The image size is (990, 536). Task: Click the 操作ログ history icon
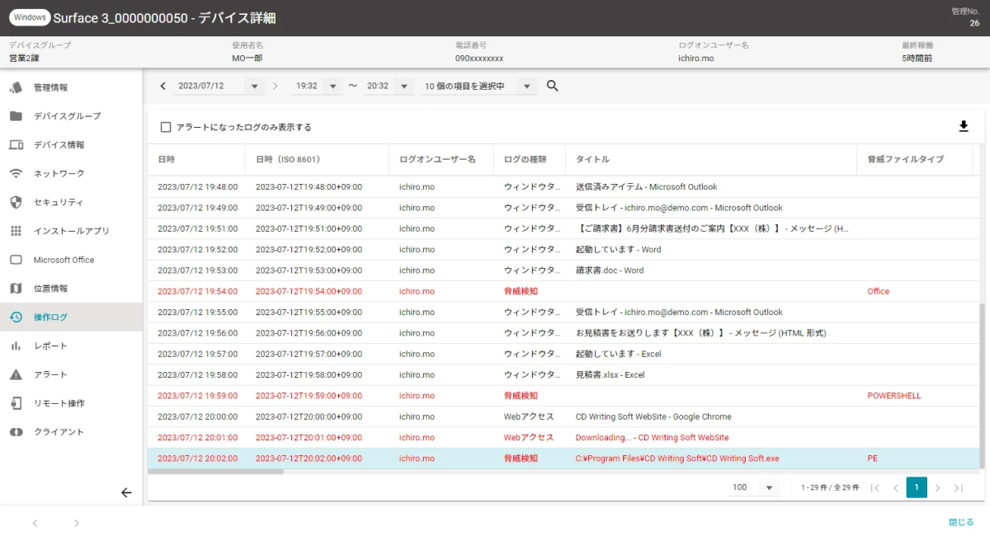click(16, 317)
